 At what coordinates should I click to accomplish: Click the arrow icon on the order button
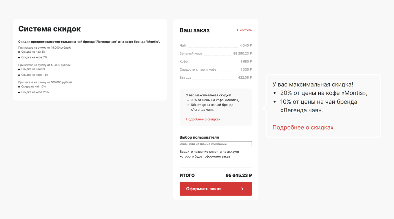click(x=242, y=189)
